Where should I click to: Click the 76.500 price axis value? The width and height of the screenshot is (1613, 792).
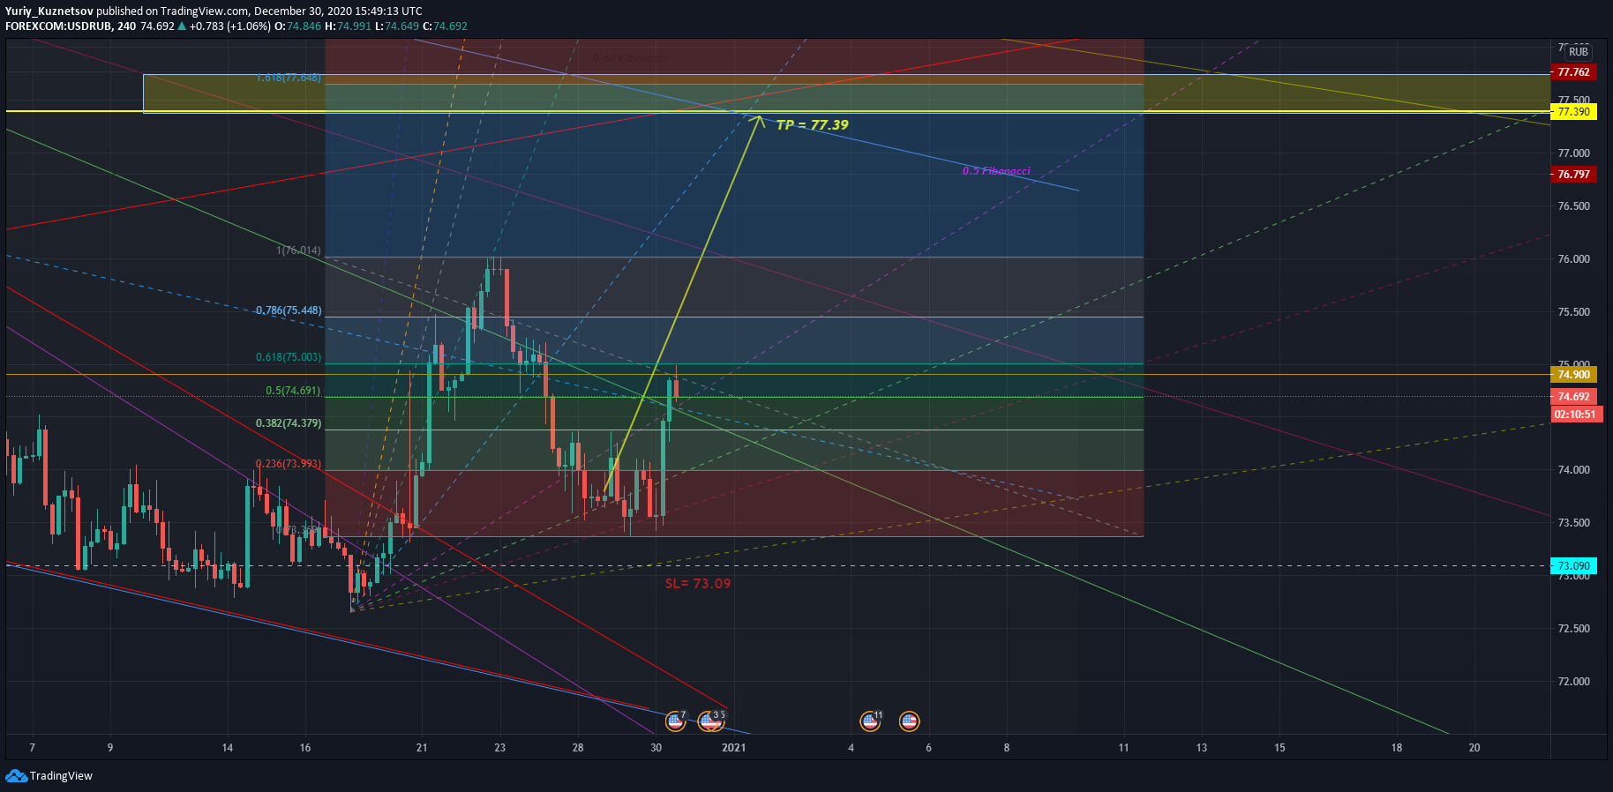click(1573, 206)
